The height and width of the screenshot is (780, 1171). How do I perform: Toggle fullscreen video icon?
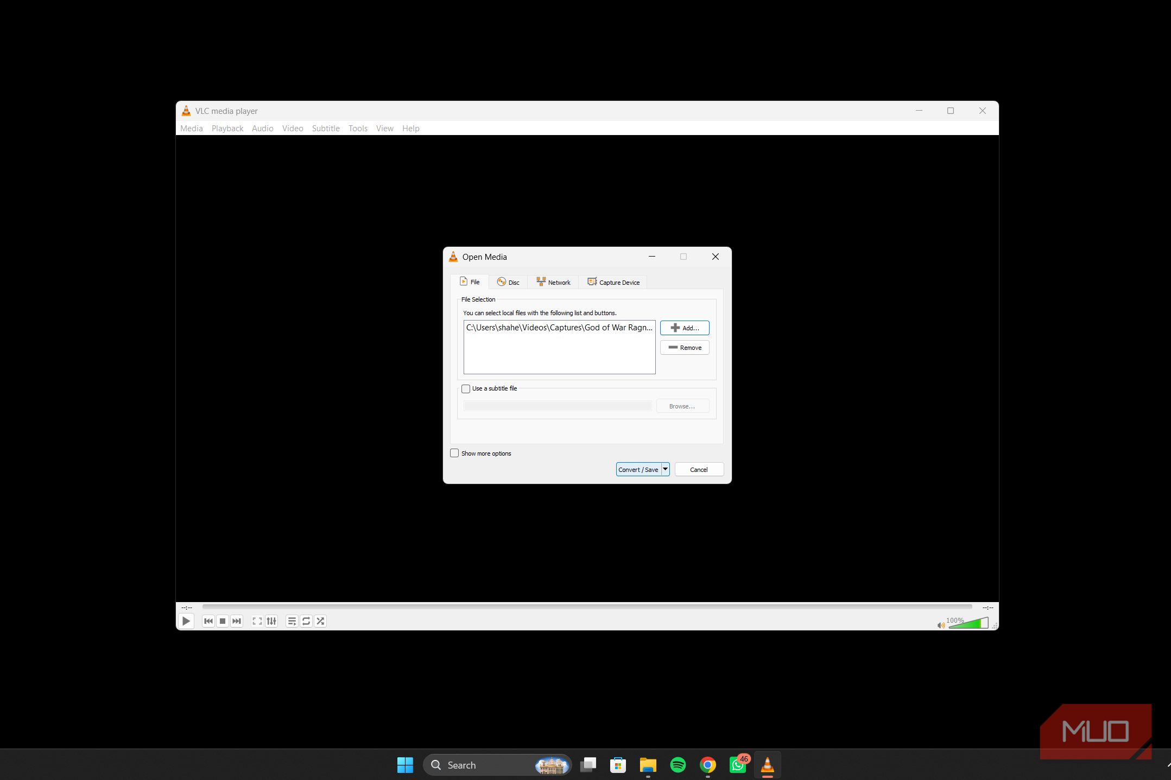coord(257,621)
